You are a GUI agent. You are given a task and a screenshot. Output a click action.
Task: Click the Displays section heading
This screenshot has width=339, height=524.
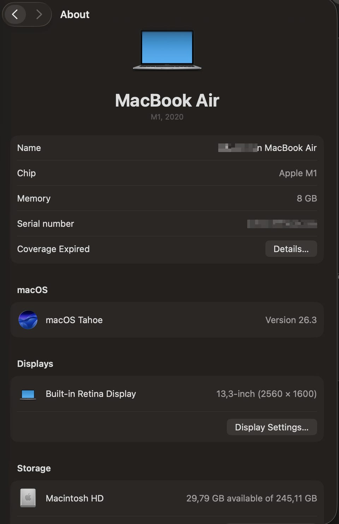tap(35, 364)
